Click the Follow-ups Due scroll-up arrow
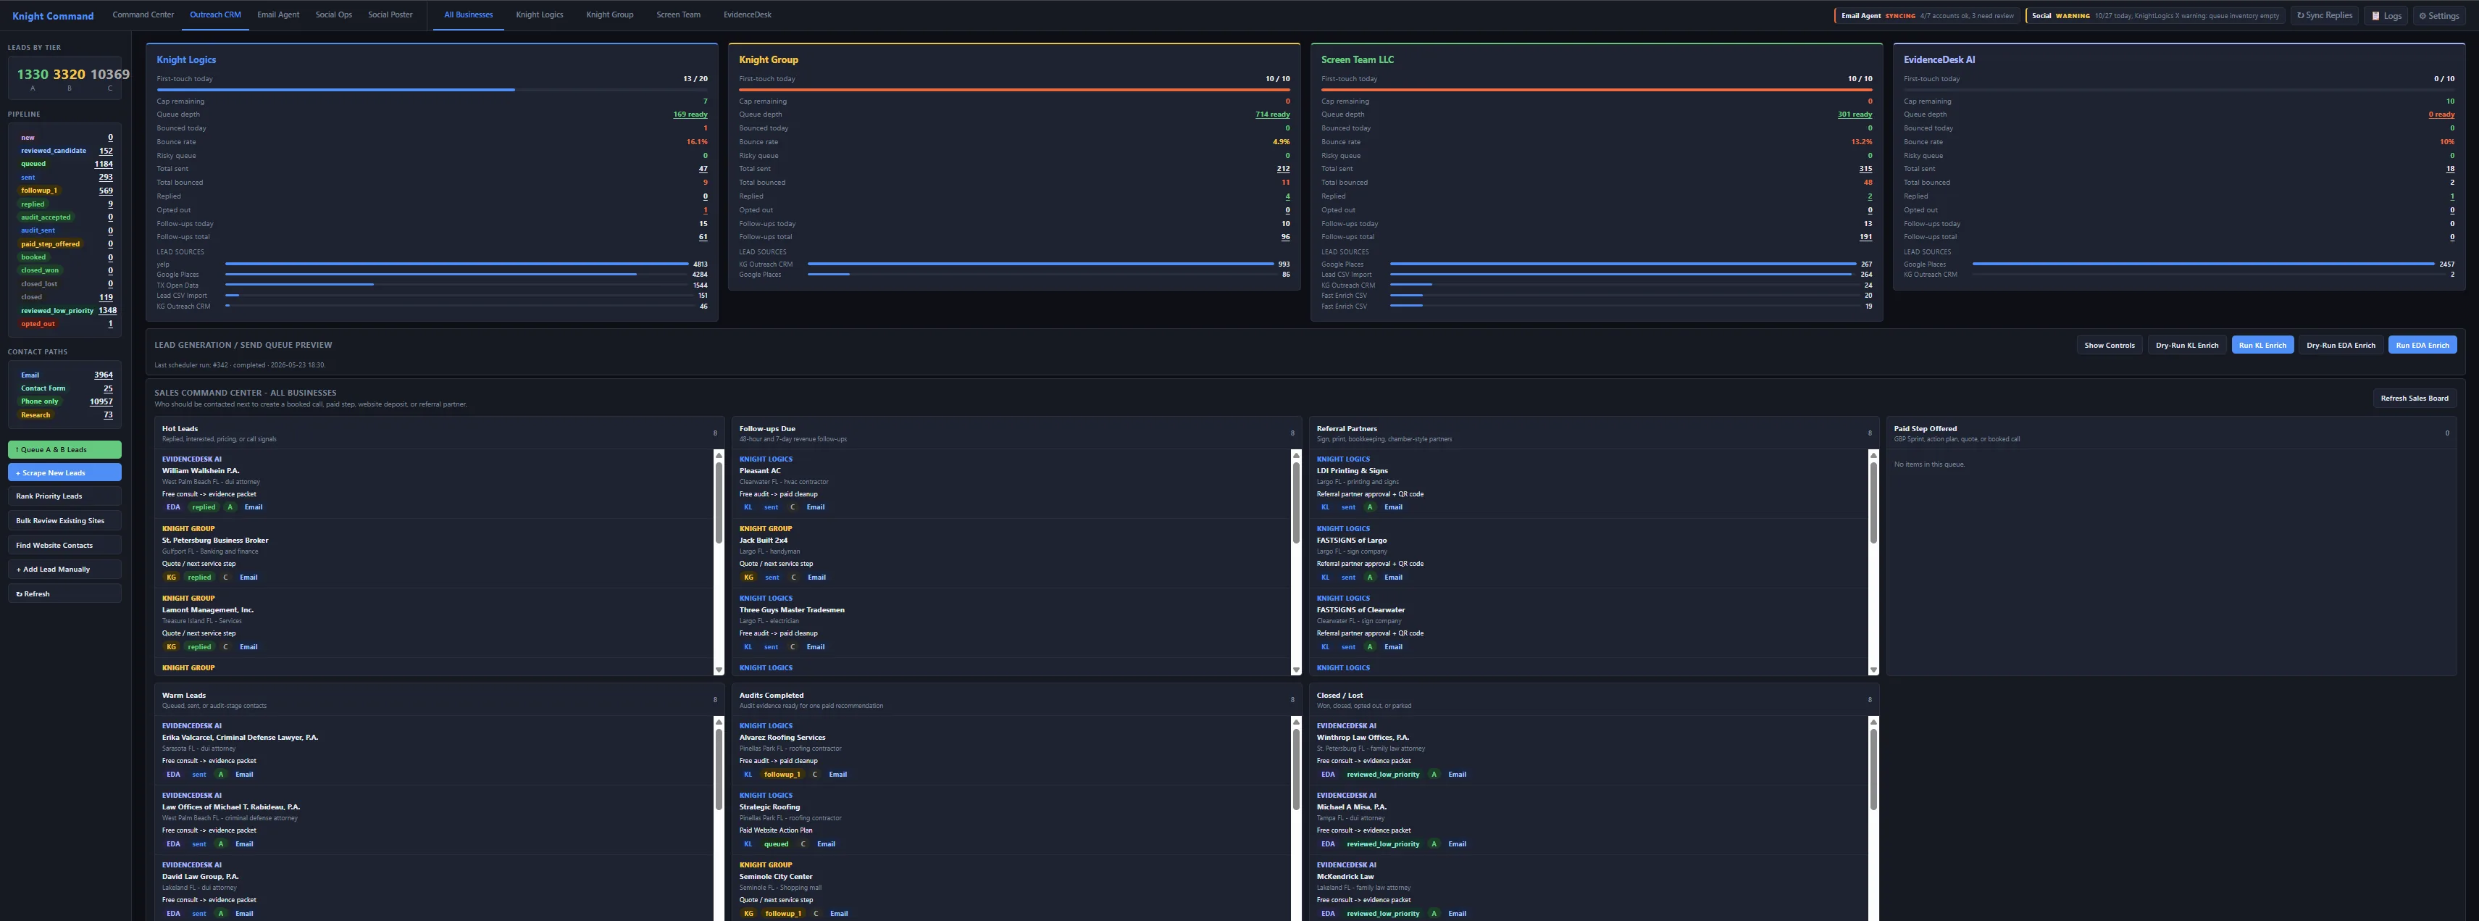Image resolution: width=2479 pixels, height=921 pixels. pos(1295,454)
